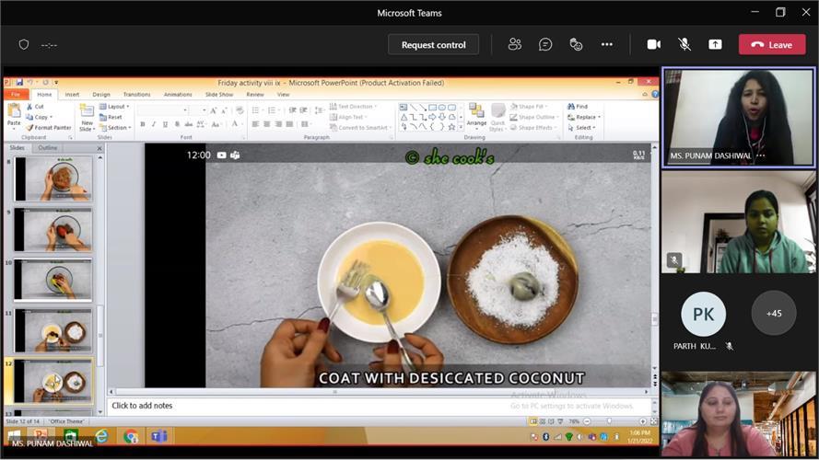Select slide 9 thumbnail
819x460 pixels.
coord(53,229)
